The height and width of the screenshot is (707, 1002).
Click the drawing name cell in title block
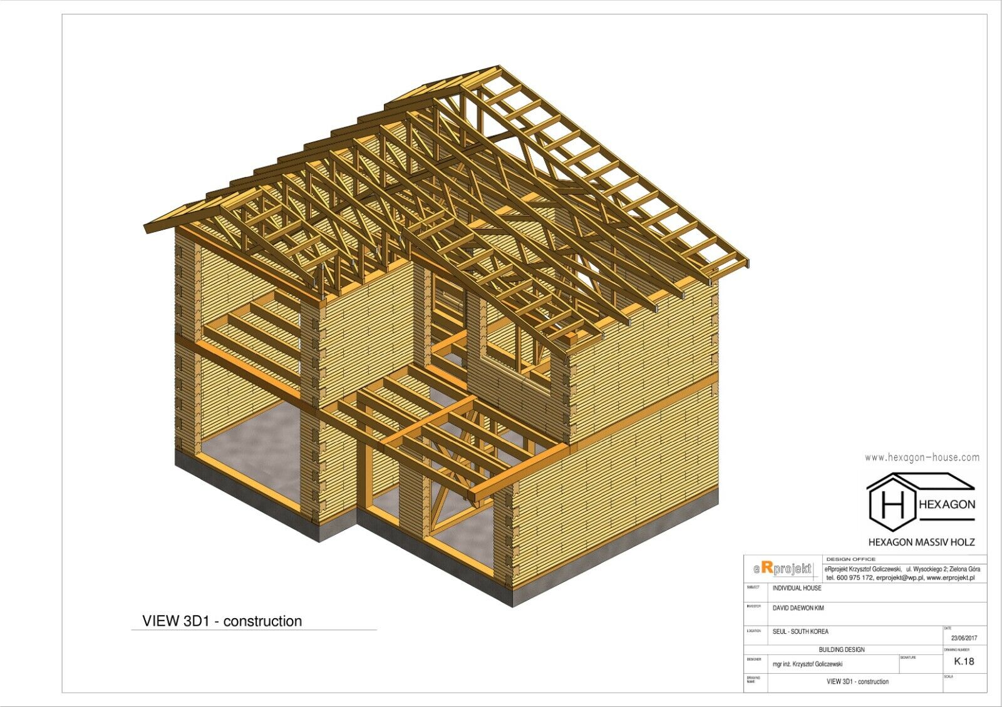857,681
